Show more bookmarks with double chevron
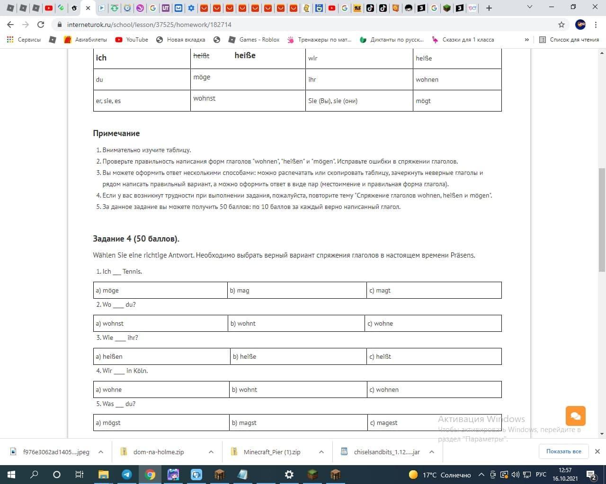 click(x=526, y=40)
